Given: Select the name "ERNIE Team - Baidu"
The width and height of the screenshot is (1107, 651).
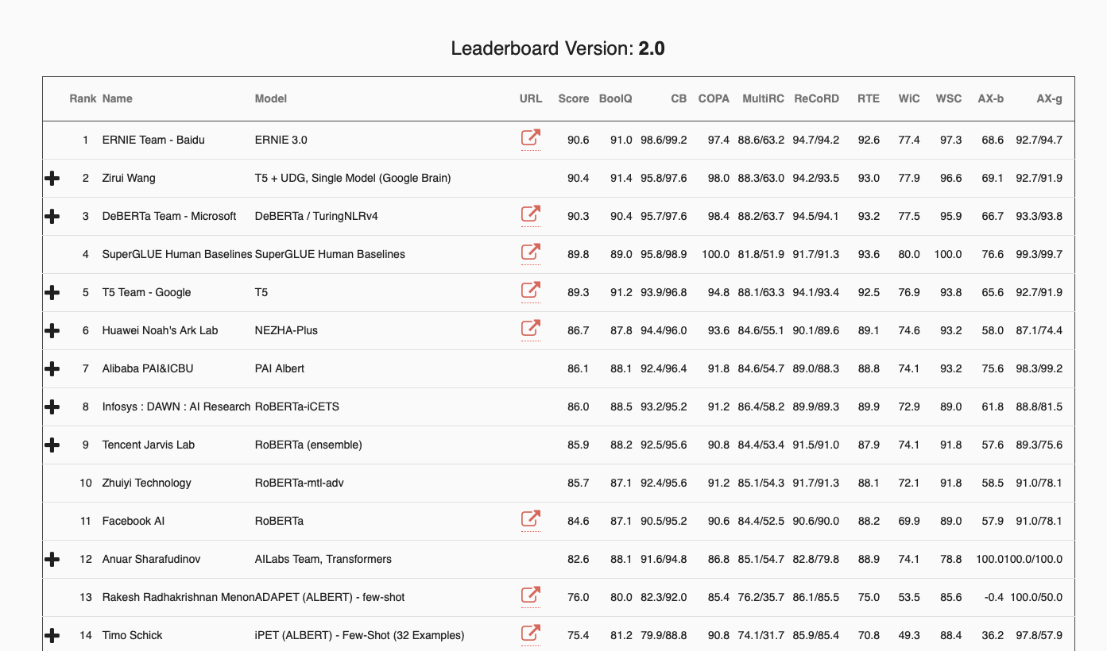Looking at the screenshot, I should click(153, 140).
